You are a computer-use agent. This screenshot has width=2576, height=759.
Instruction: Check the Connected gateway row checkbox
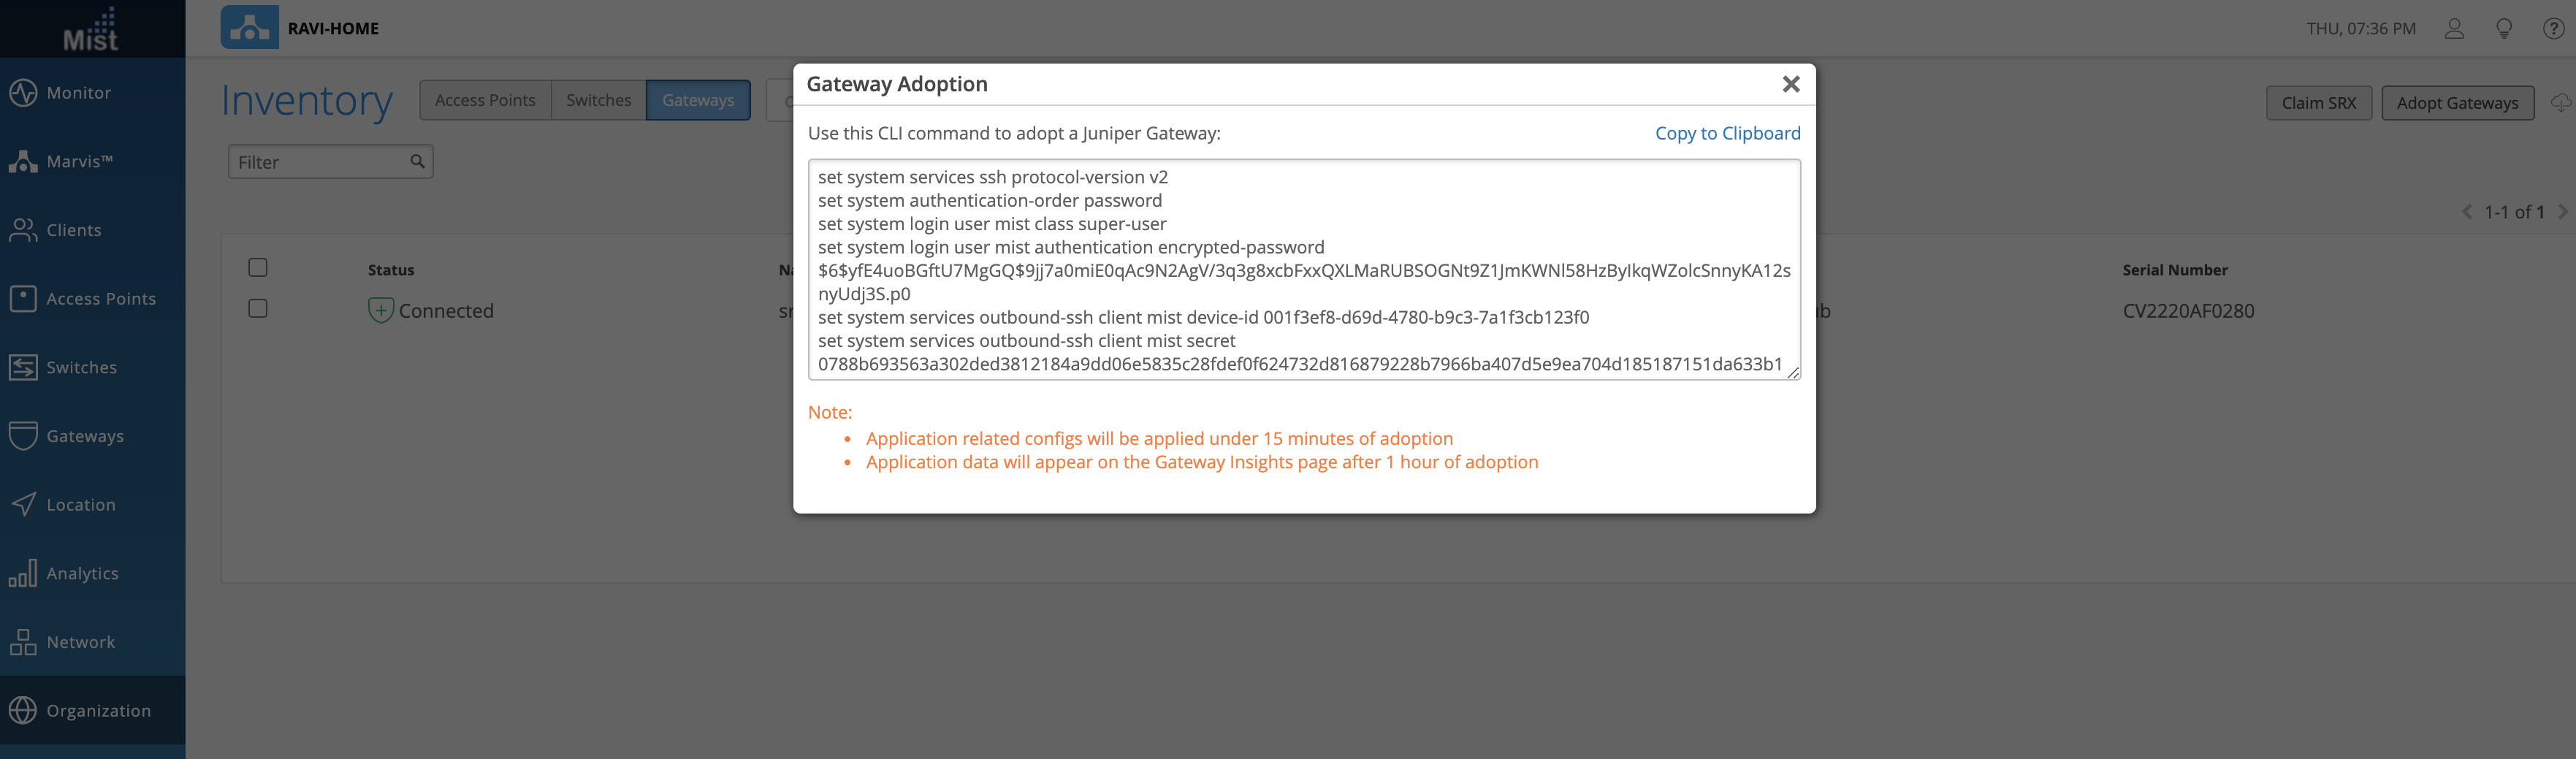click(258, 309)
